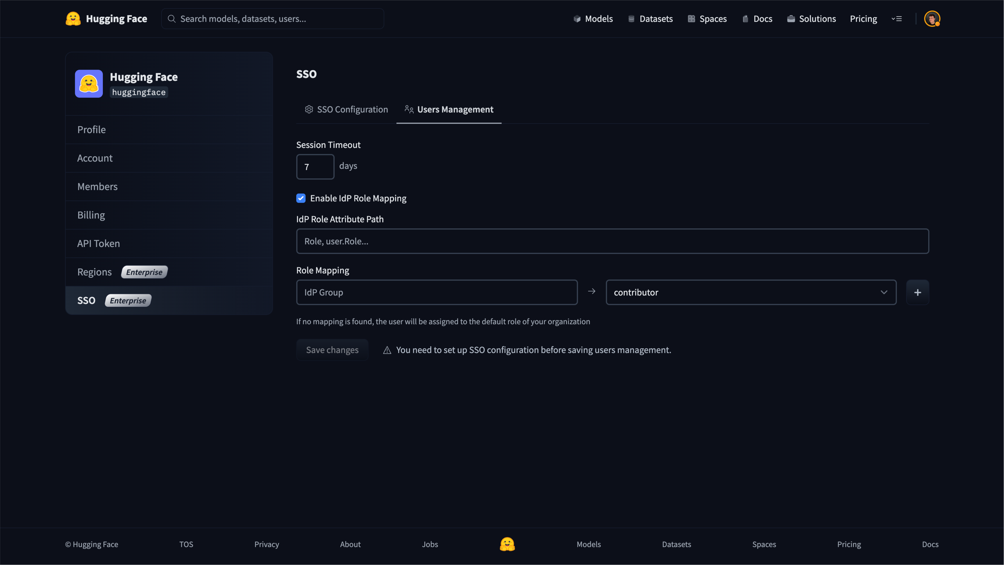This screenshot has height=565, width=1004.
Task: Open the Spaces section from the top navigation
Action: point(707,18)
